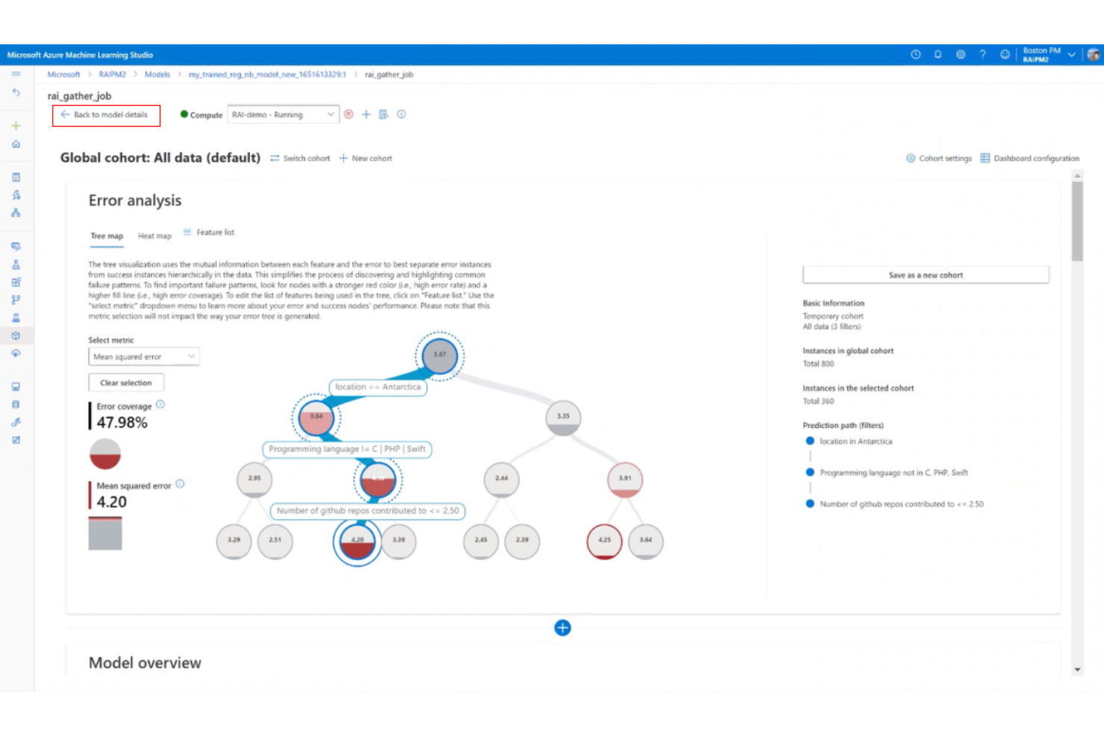Open the Experiments flask icon in sidebar

(16, 264)
